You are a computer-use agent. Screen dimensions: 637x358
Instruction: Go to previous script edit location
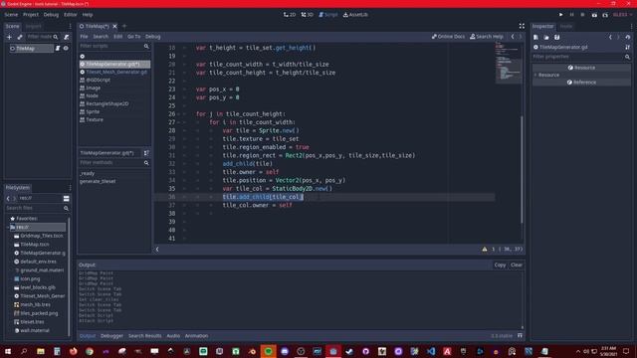coord(513,37)
